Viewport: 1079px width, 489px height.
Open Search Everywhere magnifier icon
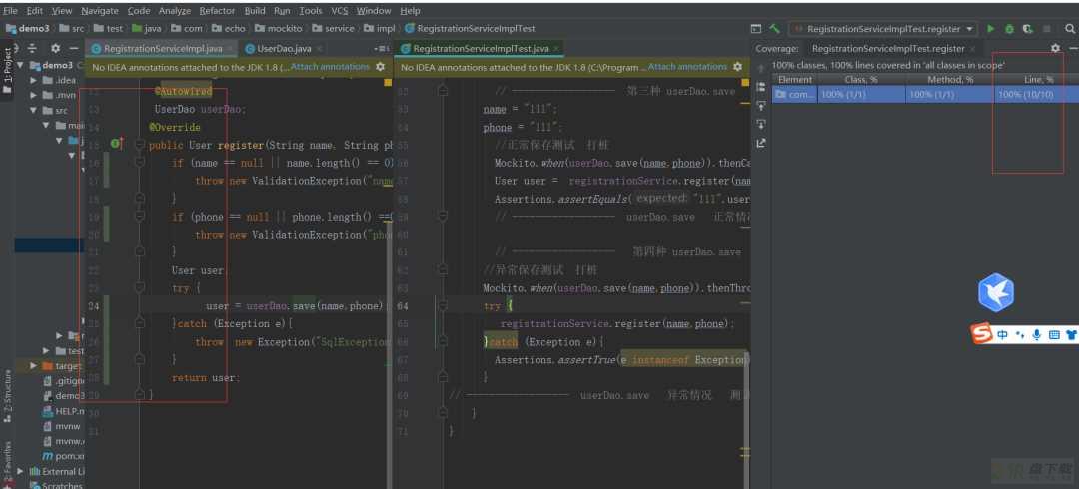tap(1069, 29)
